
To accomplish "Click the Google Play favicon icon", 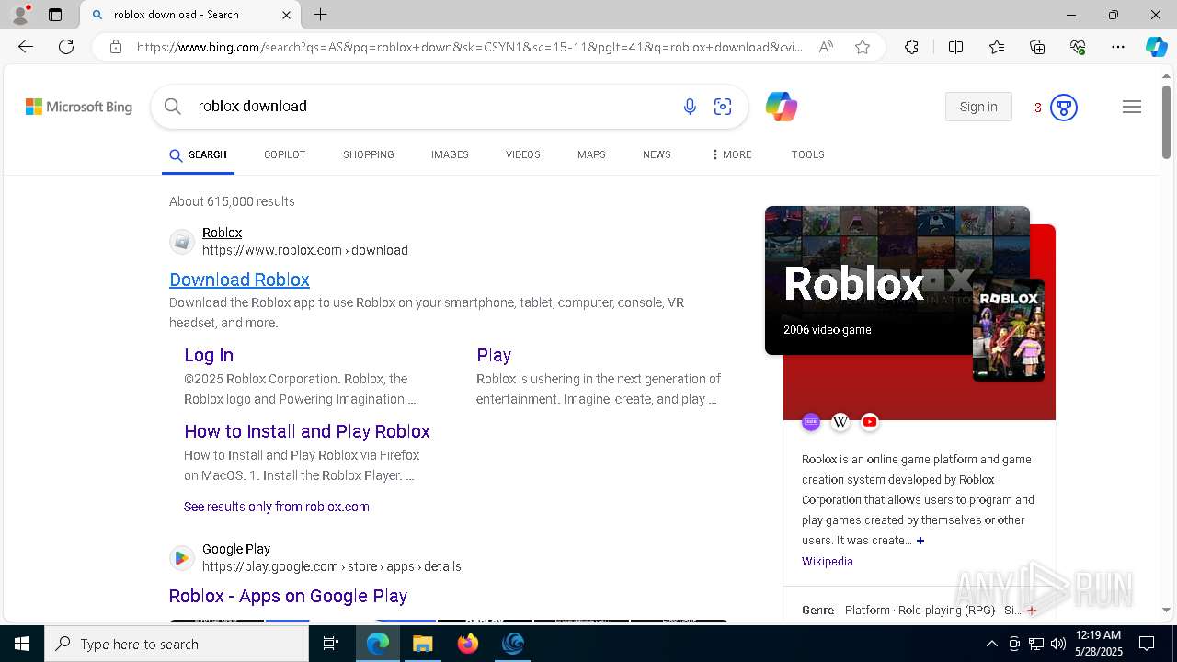I will (x=182, y=558).
